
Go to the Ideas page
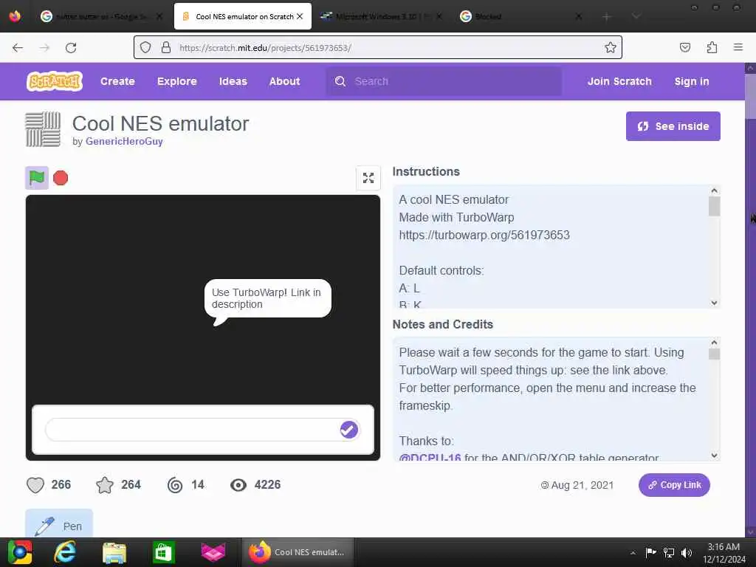pyautogui.click(x=233, y=81)
